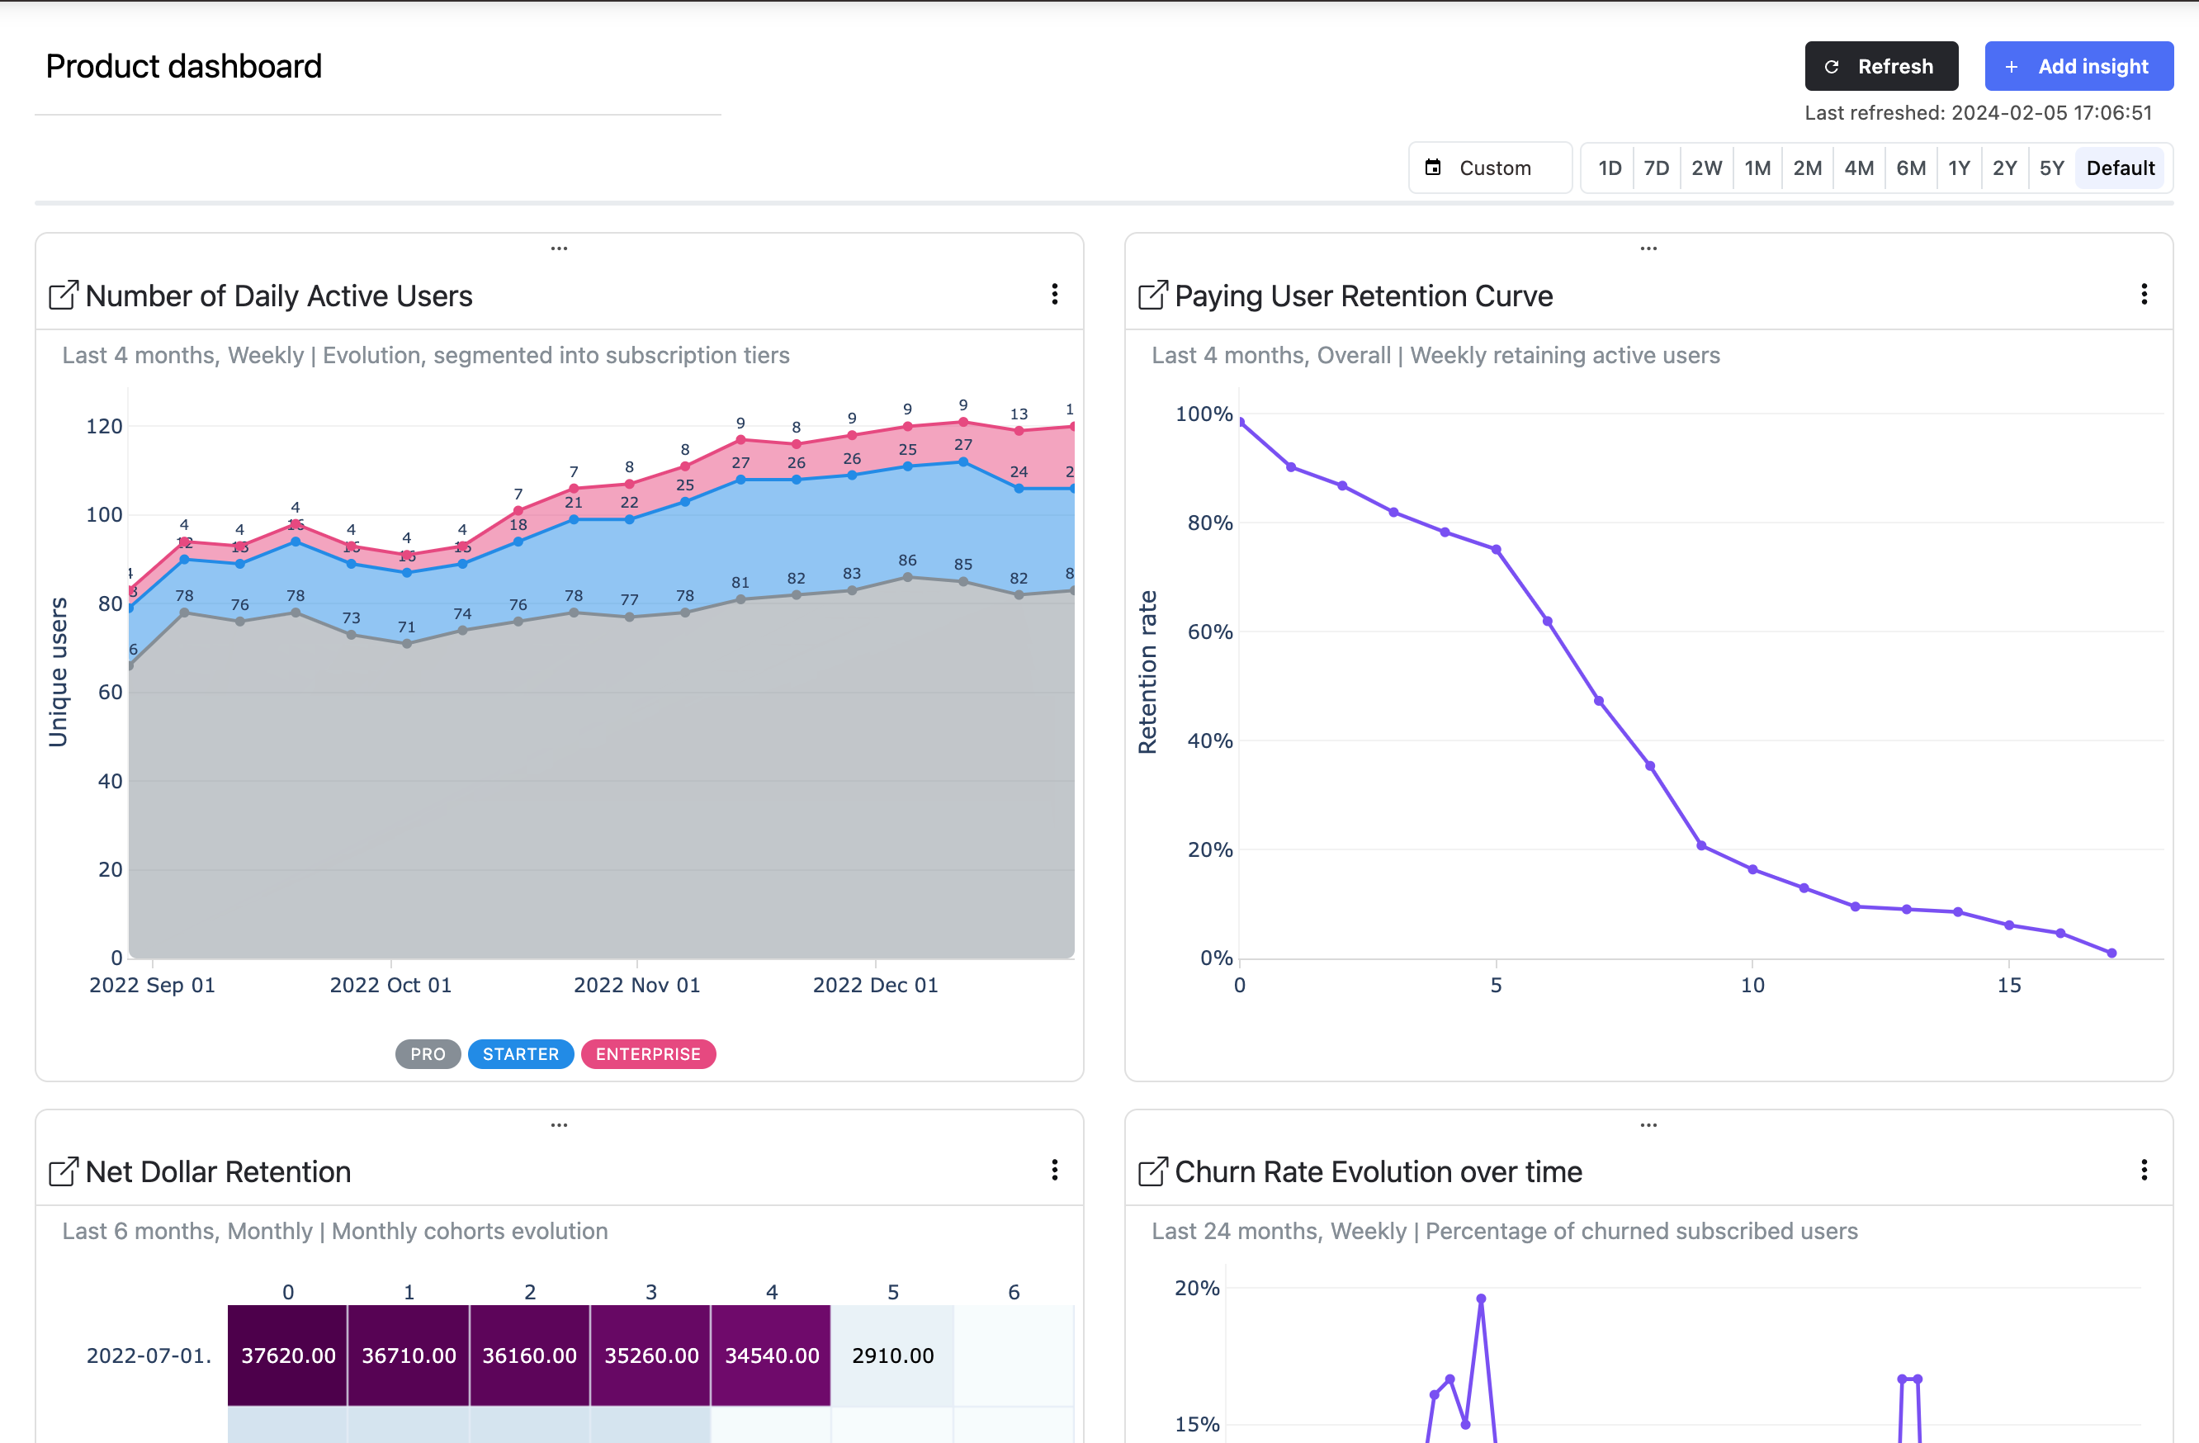Viewport: 2199px width, 1443px height.
Task: Click the refresh icon next to Refresh label
Action: point(1832,65)
